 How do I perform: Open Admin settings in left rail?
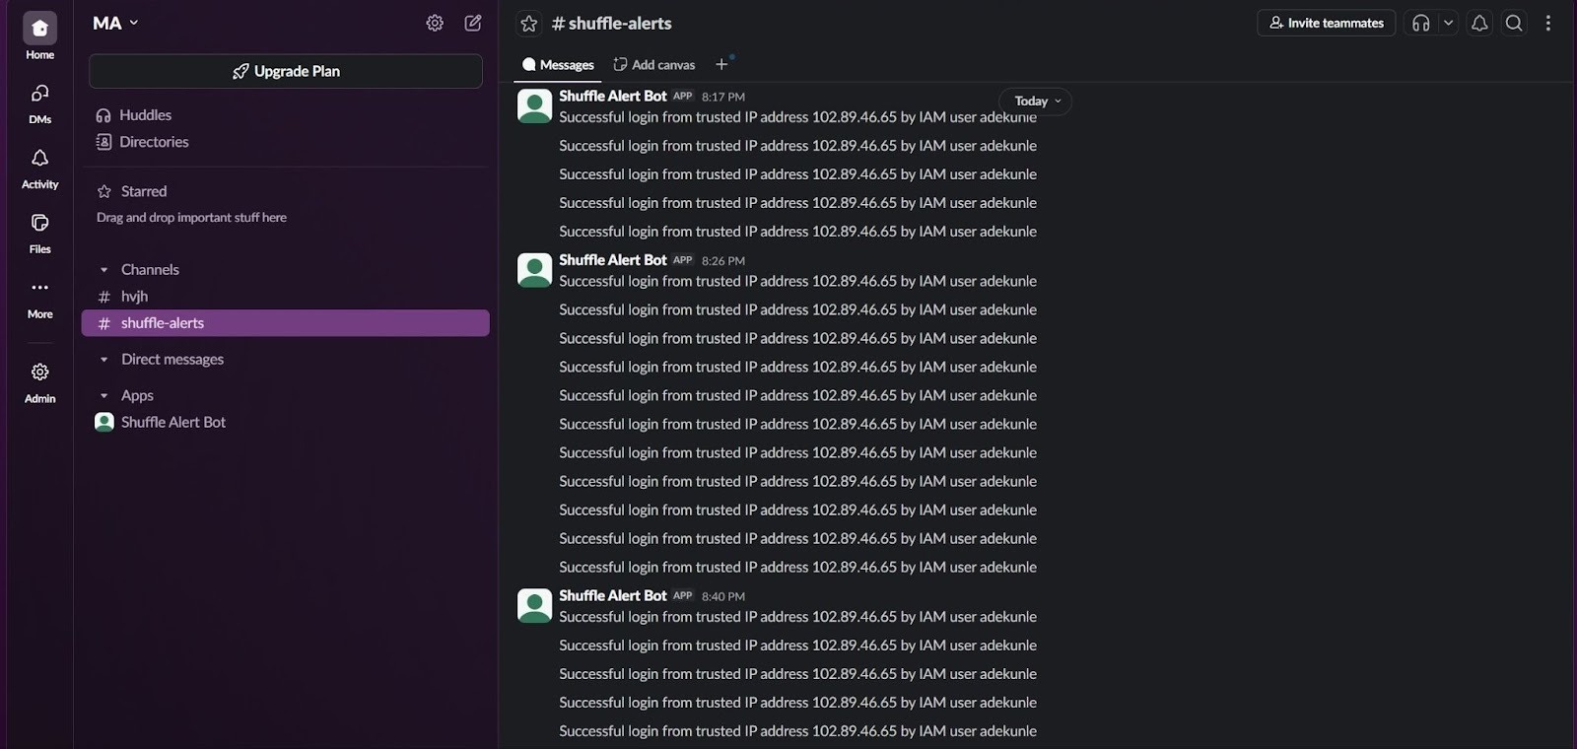click(39, 382)
